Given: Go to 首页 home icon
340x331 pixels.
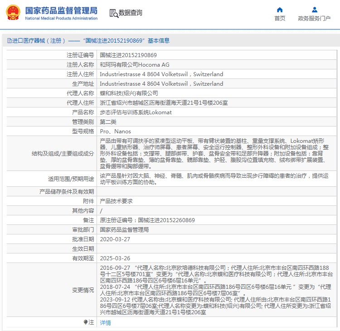Looking at the screenshot, I should click(280, 10).
